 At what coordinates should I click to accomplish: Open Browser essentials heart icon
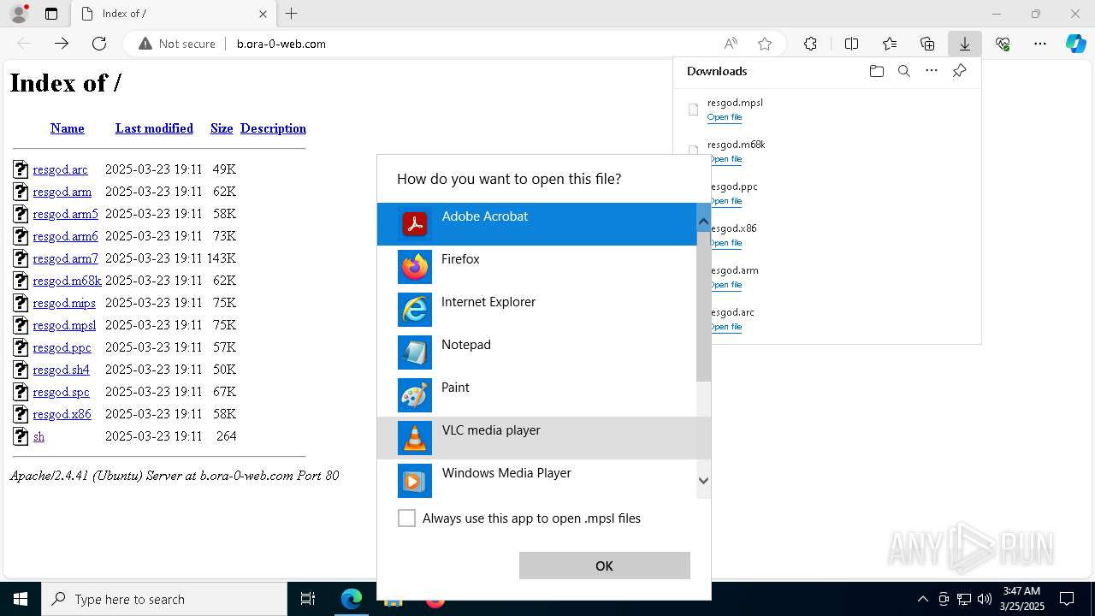click(1003, 44)
